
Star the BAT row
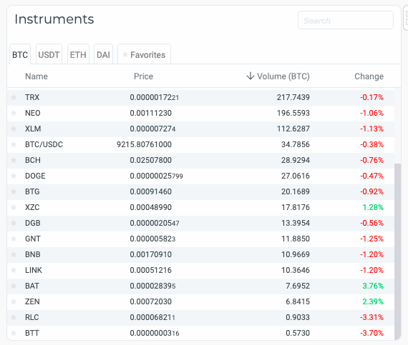tap(14, 286)
